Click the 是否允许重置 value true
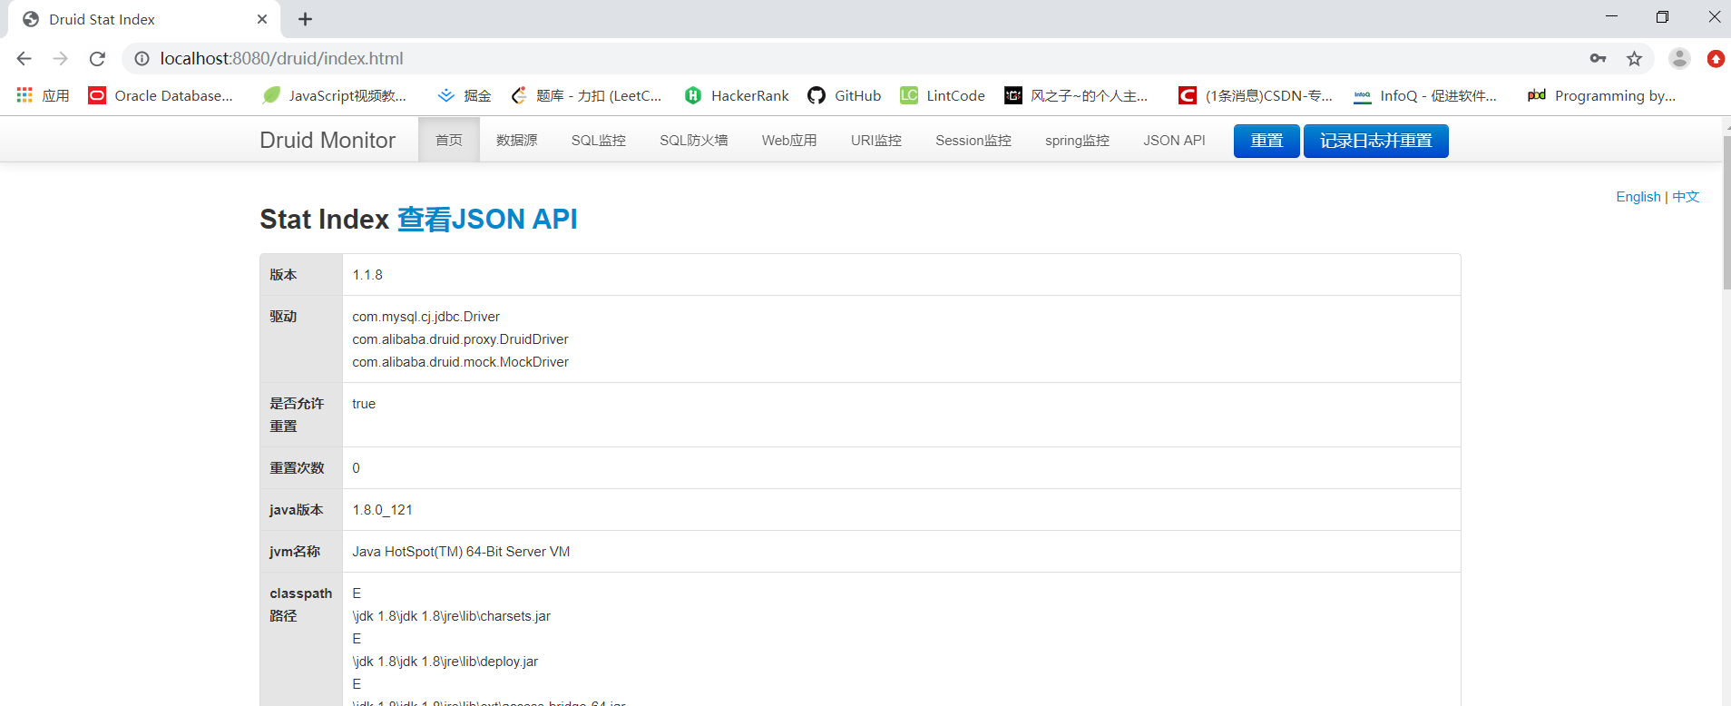1731x706 pixels. 364,404
